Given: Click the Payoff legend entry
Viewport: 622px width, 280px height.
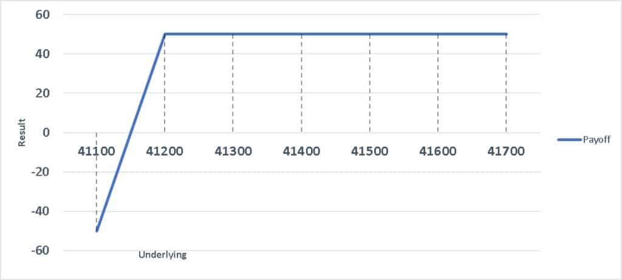Looking at the screenshot, I should tap(584, 139).
